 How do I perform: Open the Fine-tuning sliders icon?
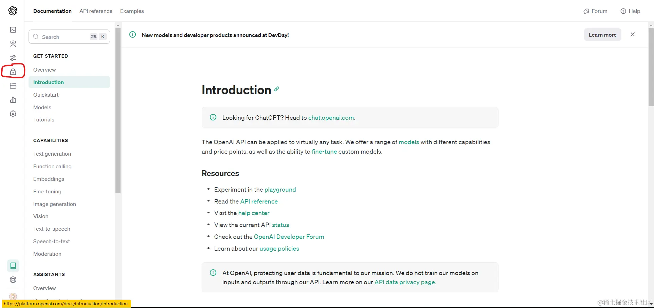click(13, 58)
